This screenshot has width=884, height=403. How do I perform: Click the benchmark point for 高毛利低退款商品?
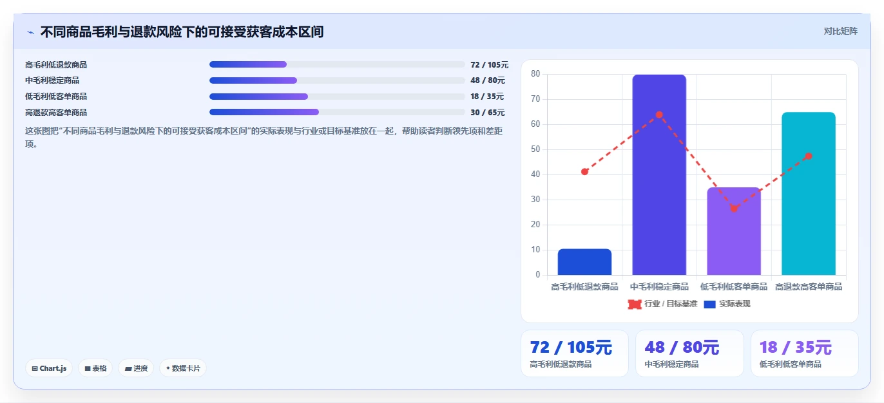click(x=584, y=171)
